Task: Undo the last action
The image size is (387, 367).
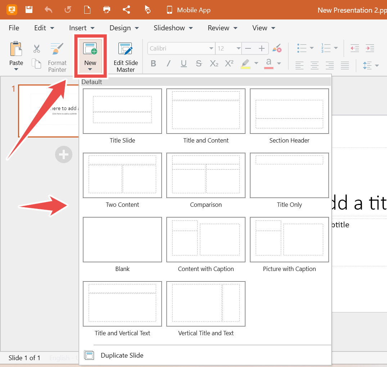Action: (x=48, y=10)
